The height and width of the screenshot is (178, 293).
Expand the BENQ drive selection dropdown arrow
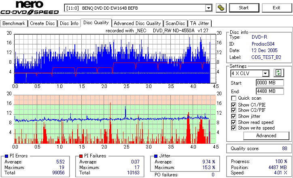208,8
